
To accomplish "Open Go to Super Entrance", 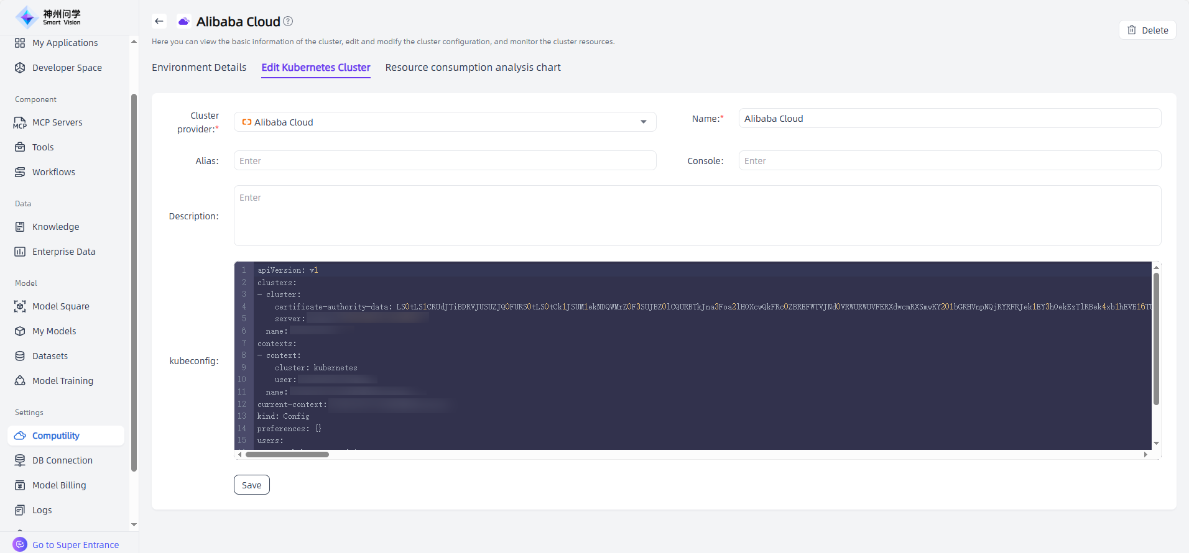I will click(75, 545).
